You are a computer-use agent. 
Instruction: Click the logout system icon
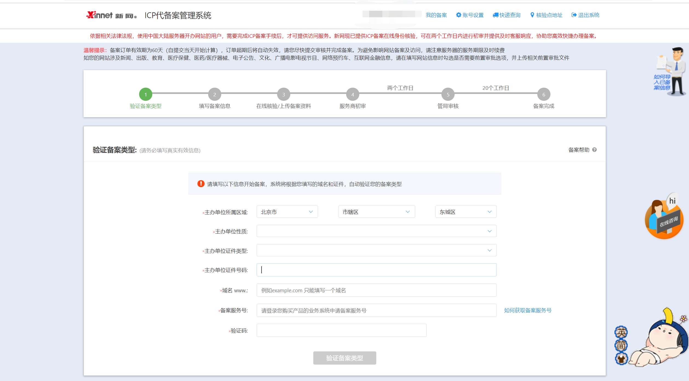click(x=574, y=15)
